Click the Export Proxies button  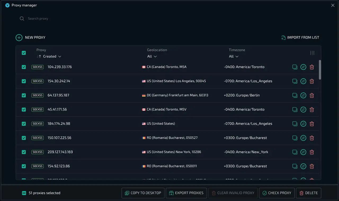pyautogui.click(x=186, y=193)
